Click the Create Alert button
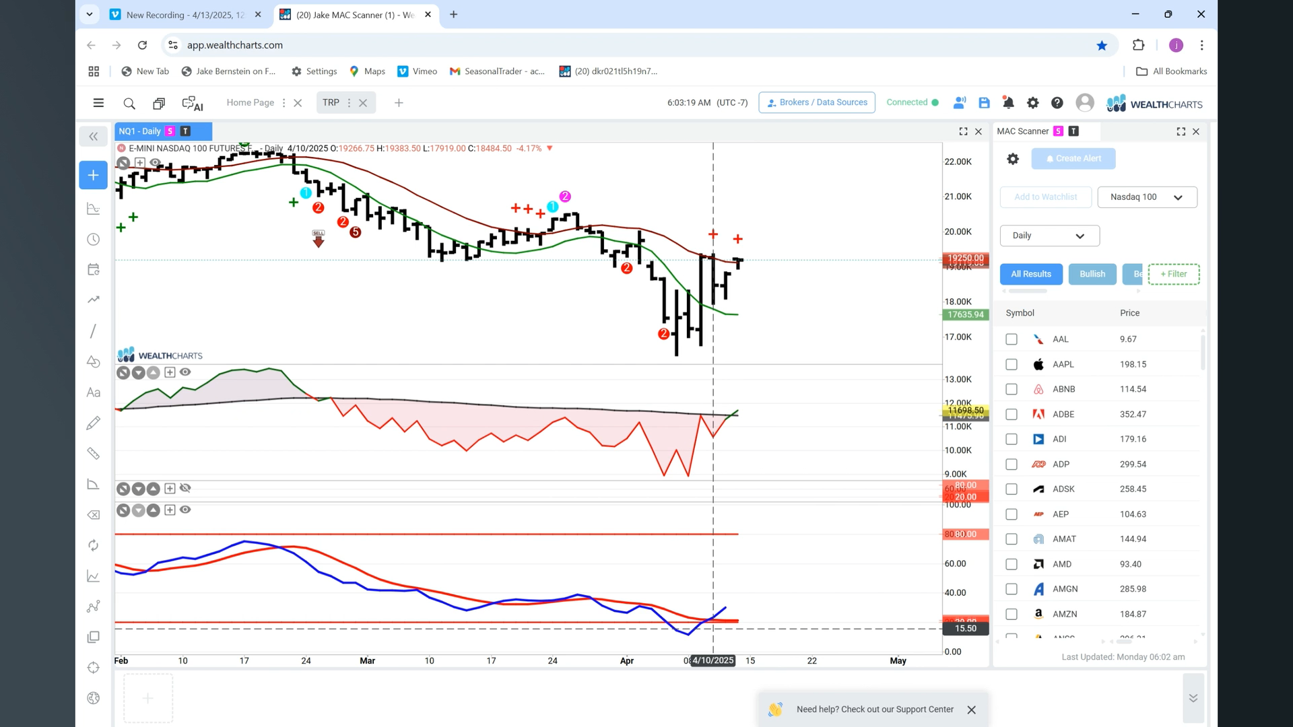The width and height of the screenshot is (1293, 727). pyautogui.click(x=1073, y=159)
